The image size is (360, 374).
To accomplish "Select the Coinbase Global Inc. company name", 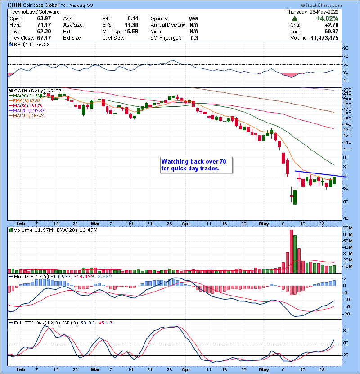I will [45, 5].
